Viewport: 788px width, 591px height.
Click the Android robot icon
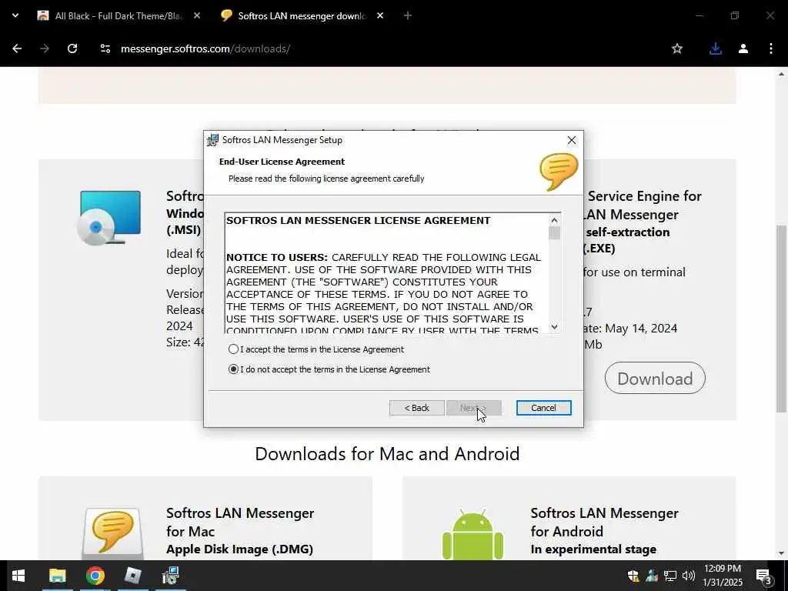point(473,534)
